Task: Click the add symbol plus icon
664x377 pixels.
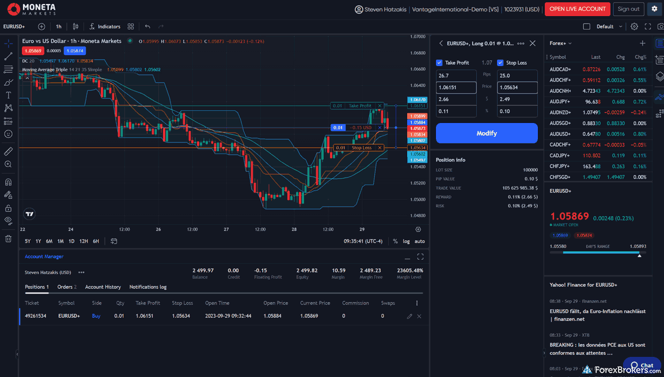Action: 41,26
